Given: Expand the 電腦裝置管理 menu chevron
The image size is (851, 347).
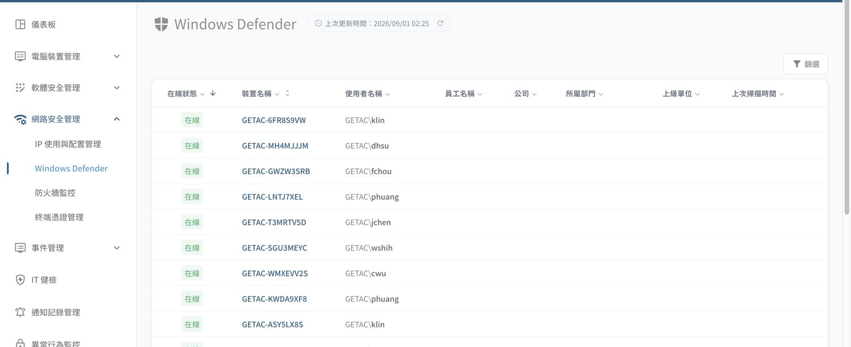Looking at the screenshot, I should [117, 56].
